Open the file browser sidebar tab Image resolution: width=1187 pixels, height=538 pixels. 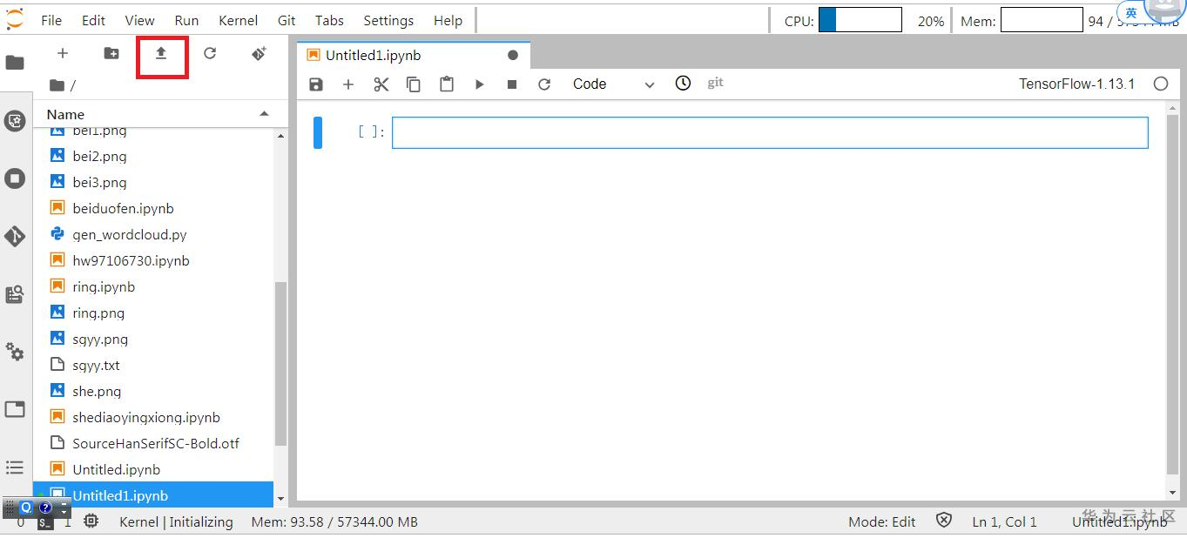tap(15, 63)
